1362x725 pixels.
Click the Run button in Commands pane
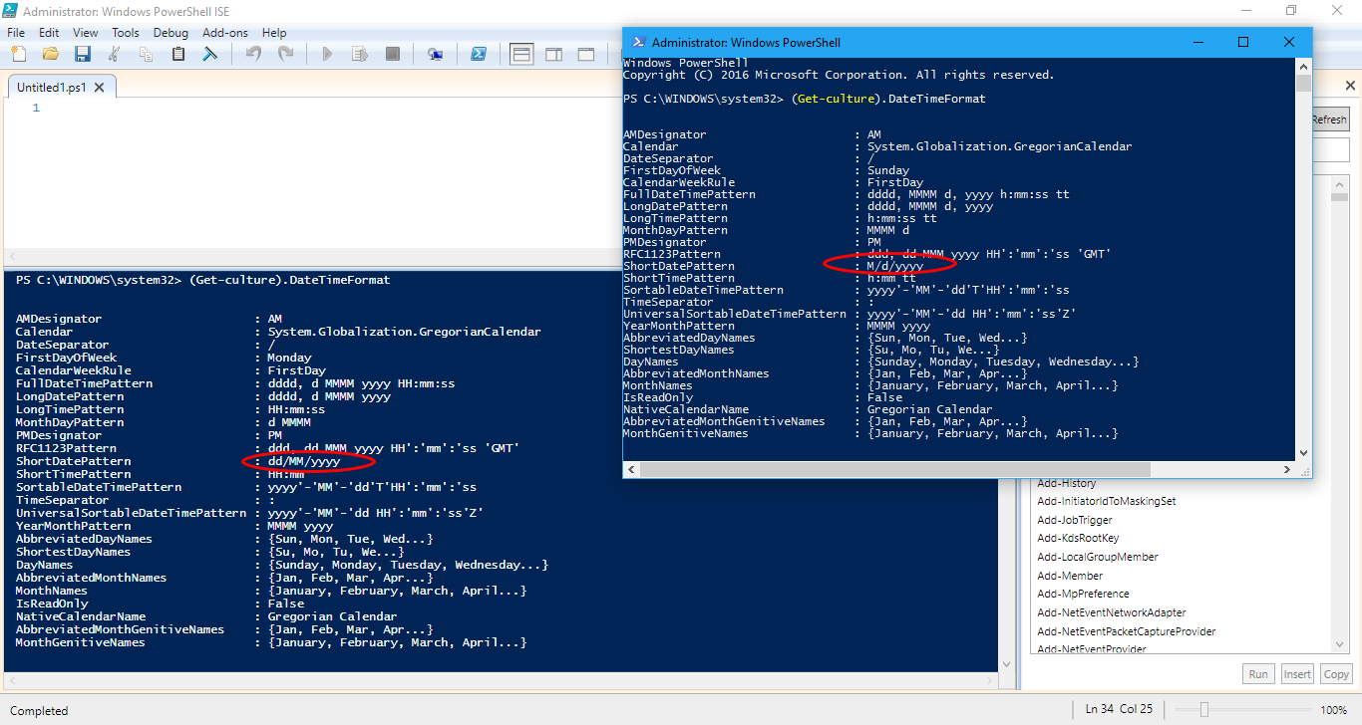[1258, 674]
